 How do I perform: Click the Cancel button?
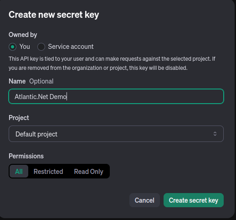[144, 200]
